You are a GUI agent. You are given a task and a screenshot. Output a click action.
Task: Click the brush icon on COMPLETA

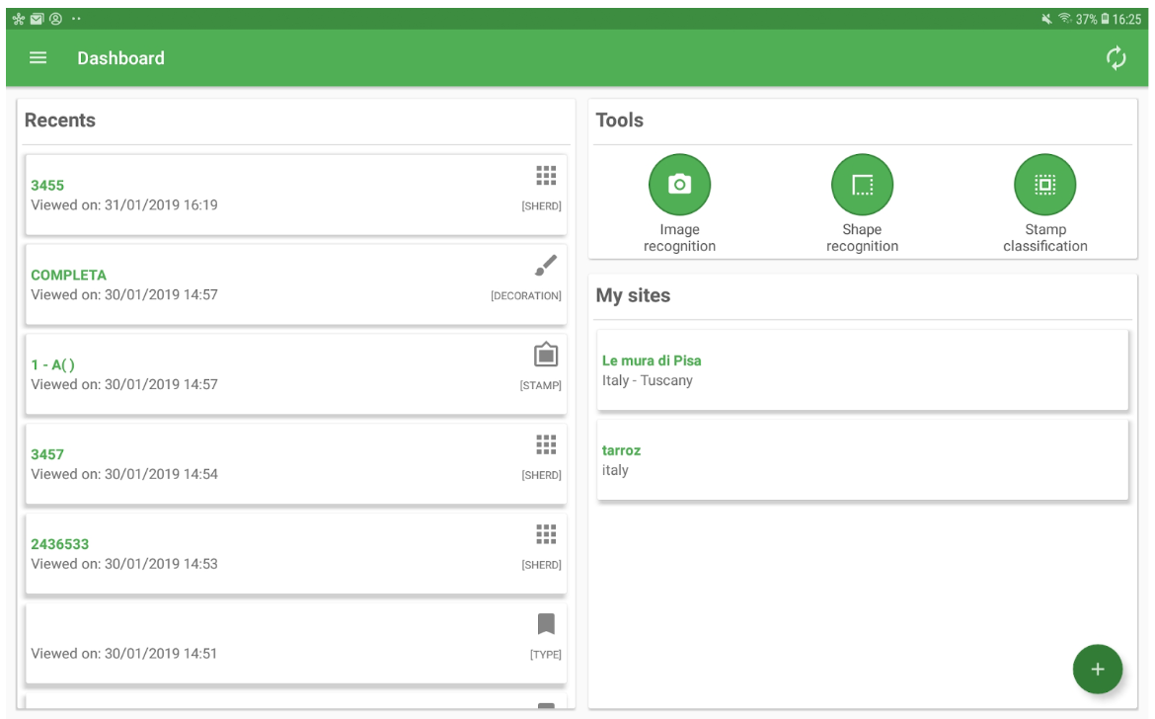[546, 266]
